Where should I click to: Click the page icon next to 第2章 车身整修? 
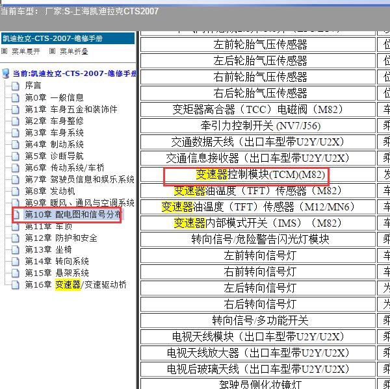[16, 121]
